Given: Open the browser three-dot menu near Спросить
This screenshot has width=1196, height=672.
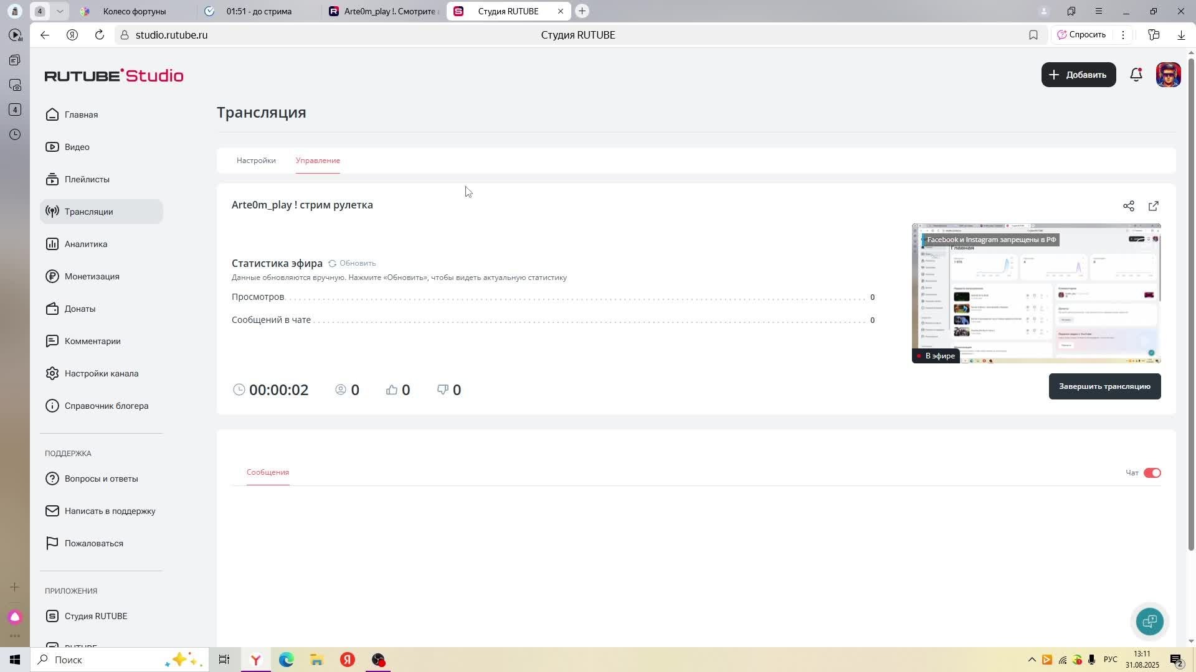Looking at the screenshot, I should pos(1123,35).
